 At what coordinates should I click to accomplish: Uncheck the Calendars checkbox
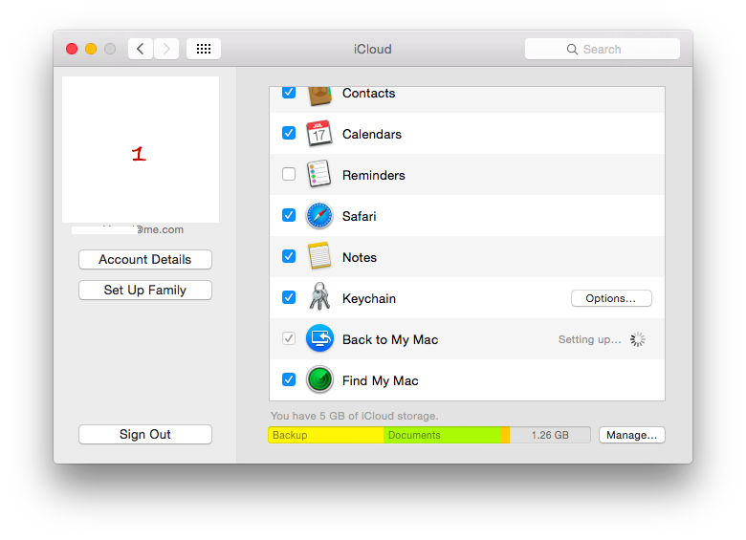pyautogui.click(x=289, y=133)
